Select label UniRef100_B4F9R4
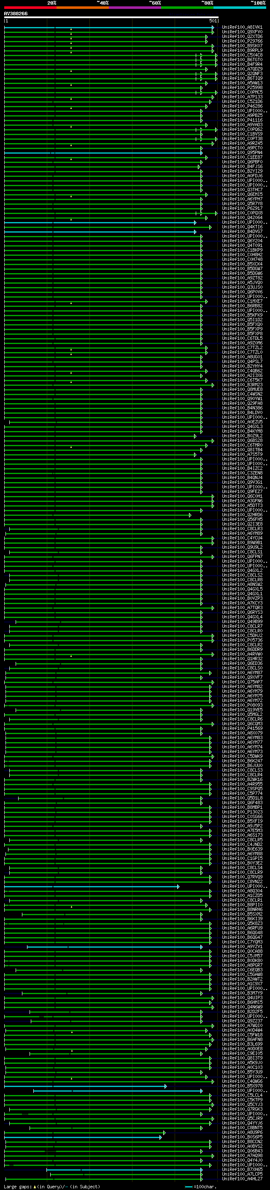Viewport: 270px width, 1190px height. 242,64
